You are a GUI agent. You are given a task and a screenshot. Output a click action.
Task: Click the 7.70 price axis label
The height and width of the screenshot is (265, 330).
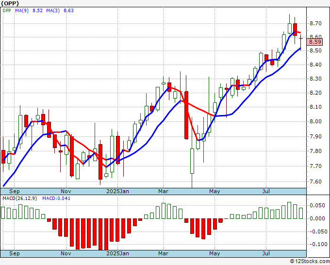click(315, 166)
